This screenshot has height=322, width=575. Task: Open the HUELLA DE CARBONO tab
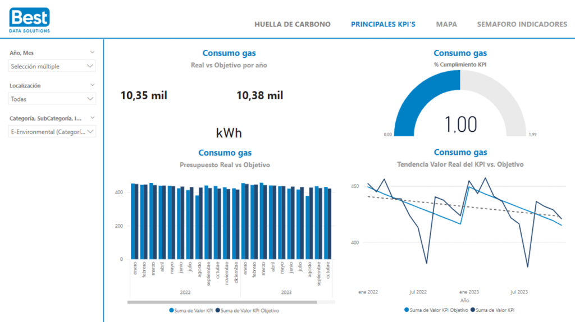(292, 25)
